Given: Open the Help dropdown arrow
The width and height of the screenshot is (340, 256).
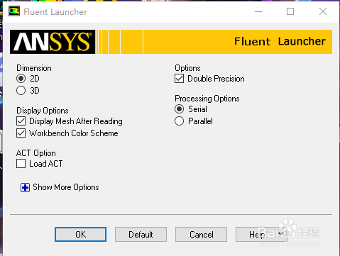Looking at the screenshot, I should point(281,234).
